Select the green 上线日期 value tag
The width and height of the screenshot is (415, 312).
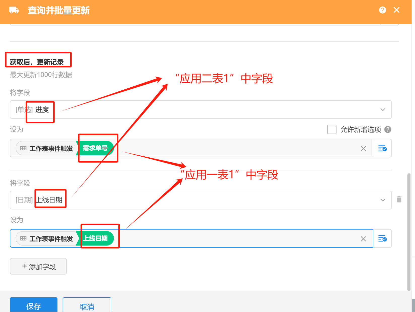point(96,238)
